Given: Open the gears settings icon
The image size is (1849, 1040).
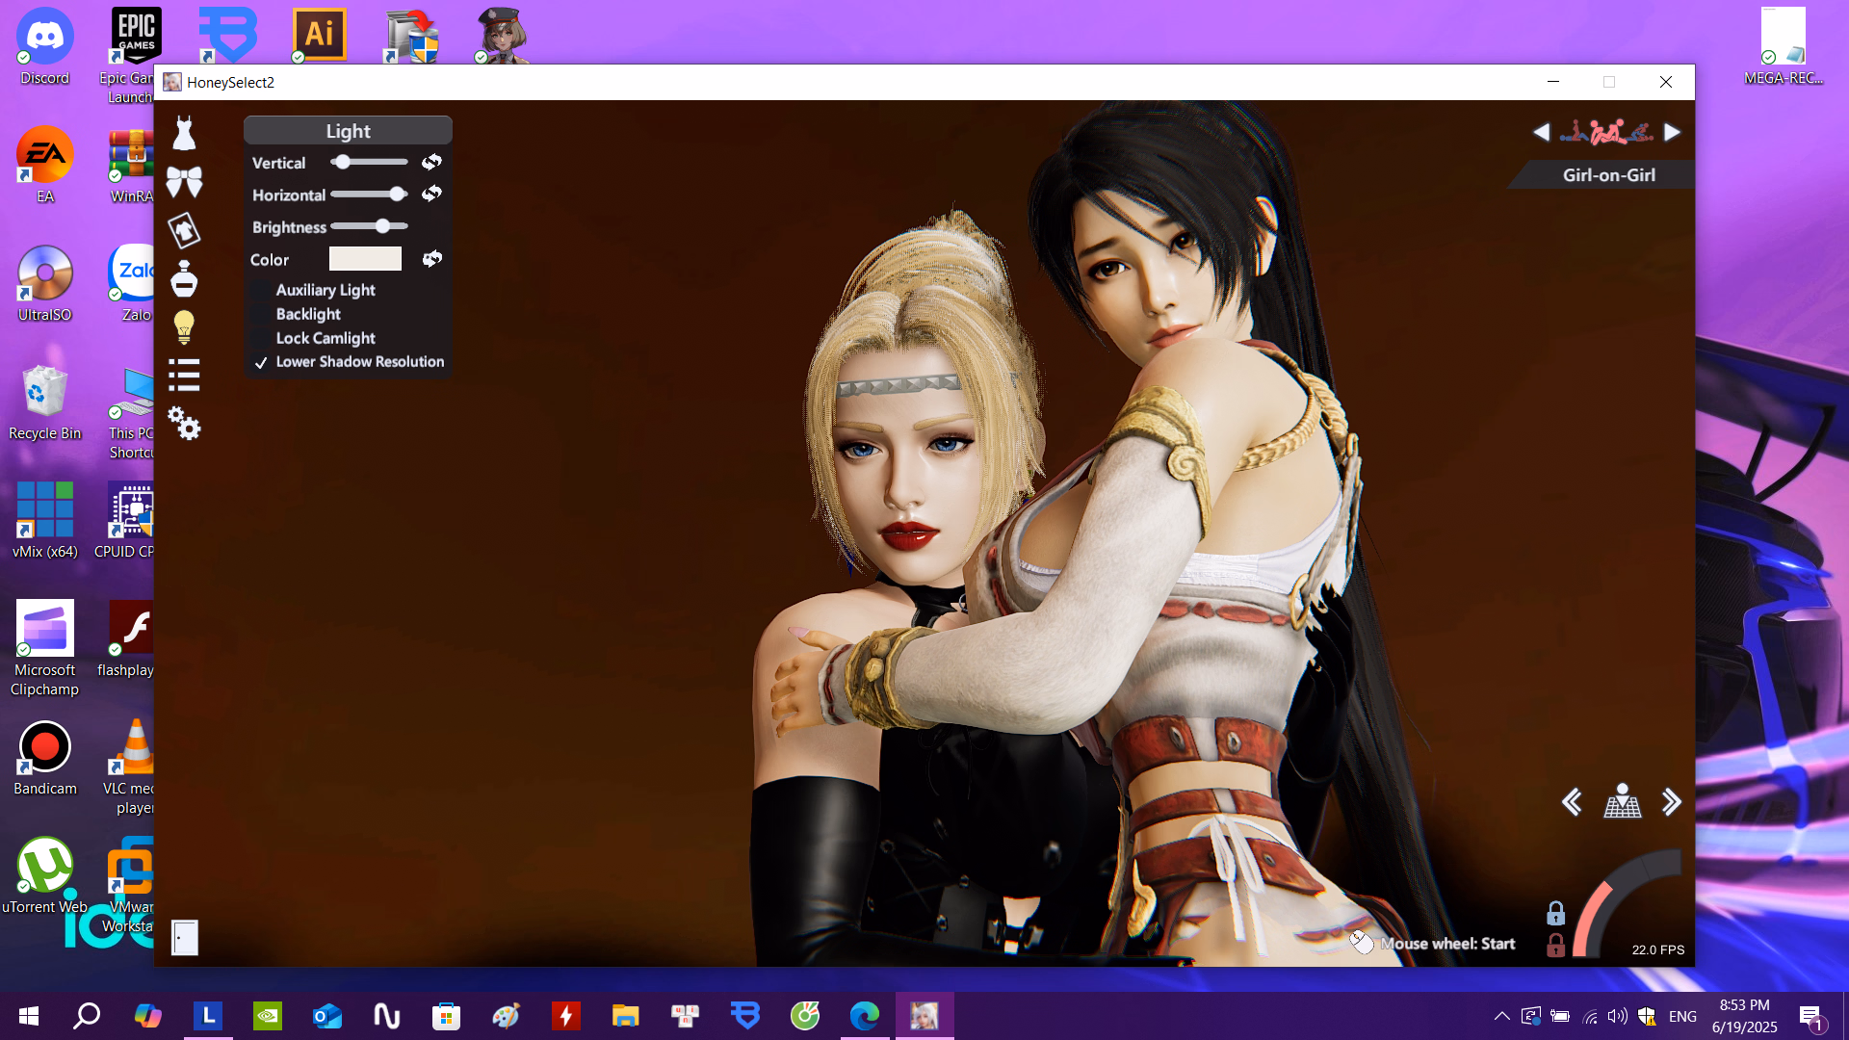Looking at the screenshot, I should click(x=184, y=424).
